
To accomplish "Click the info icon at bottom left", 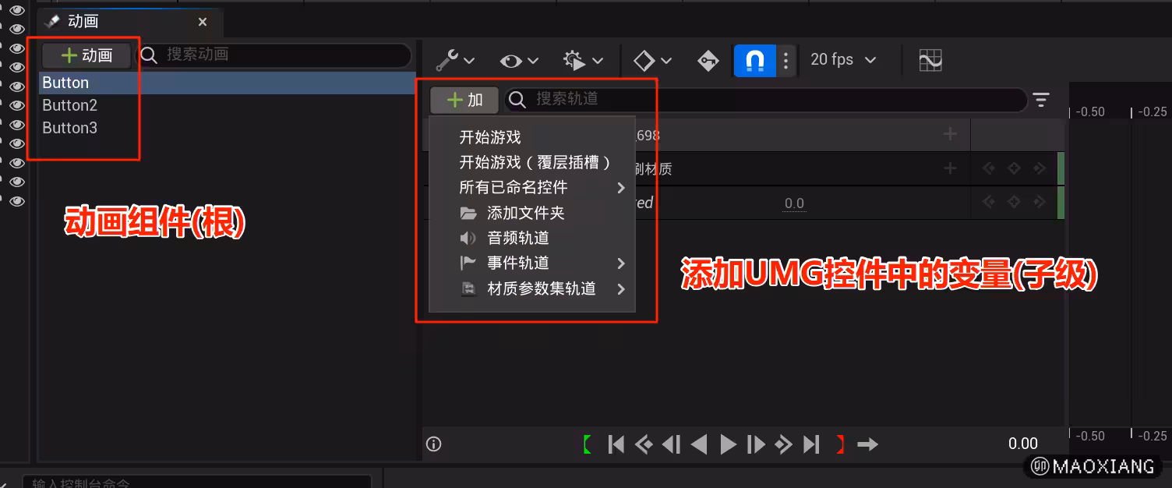I will point(434,444).
